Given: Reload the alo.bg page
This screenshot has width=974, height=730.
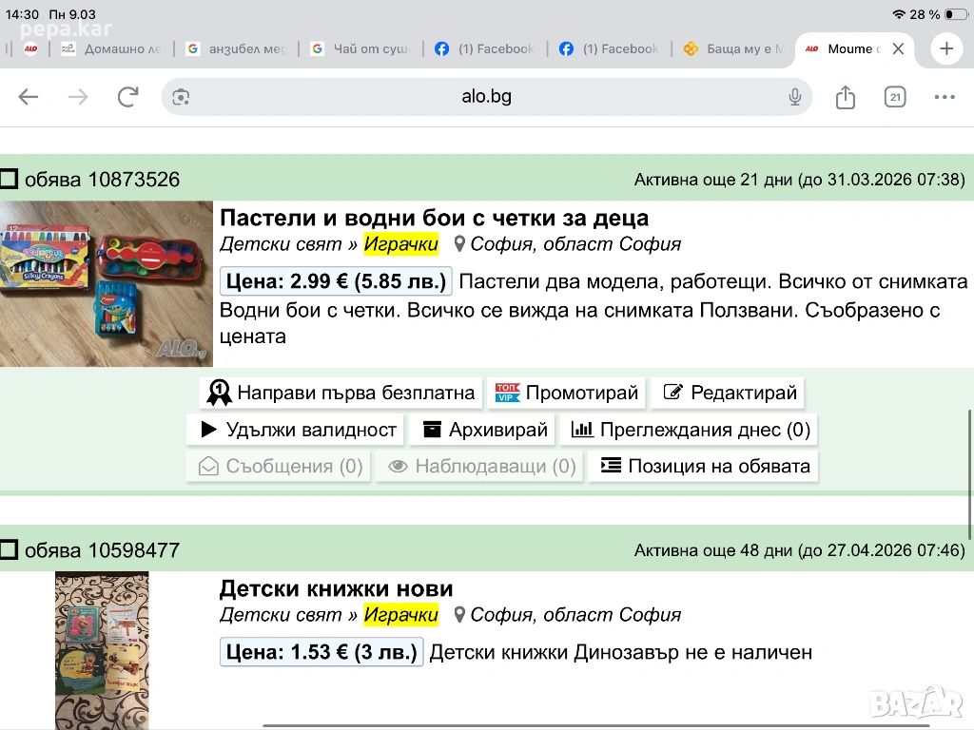Looking at the screenshot, I should pos(127,97).
